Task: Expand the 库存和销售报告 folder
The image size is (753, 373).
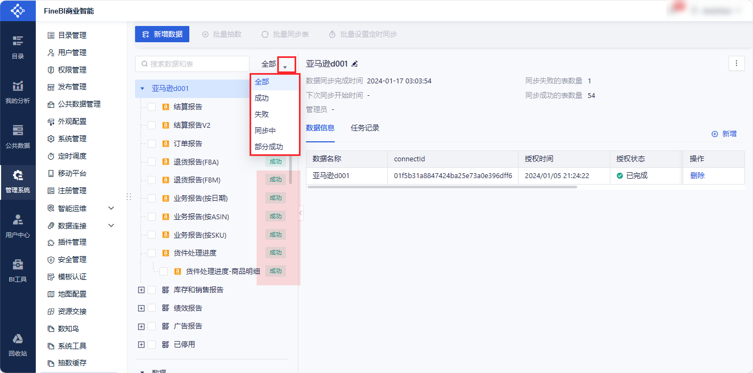Action: [x=142, y=290]
